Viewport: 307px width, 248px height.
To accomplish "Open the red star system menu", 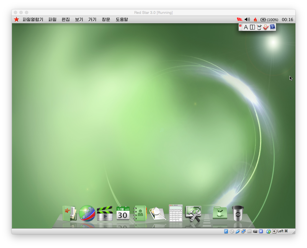I will 17,20.
